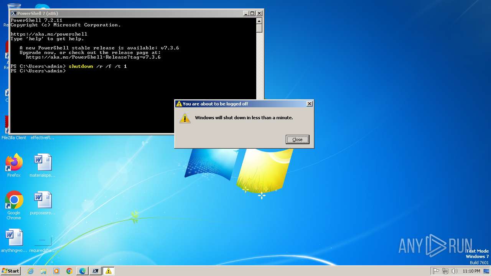This screenshot has height=276, width=491.
Task: Close the shutdown warning dialog with Close button
Action: (x=297, y=140)
